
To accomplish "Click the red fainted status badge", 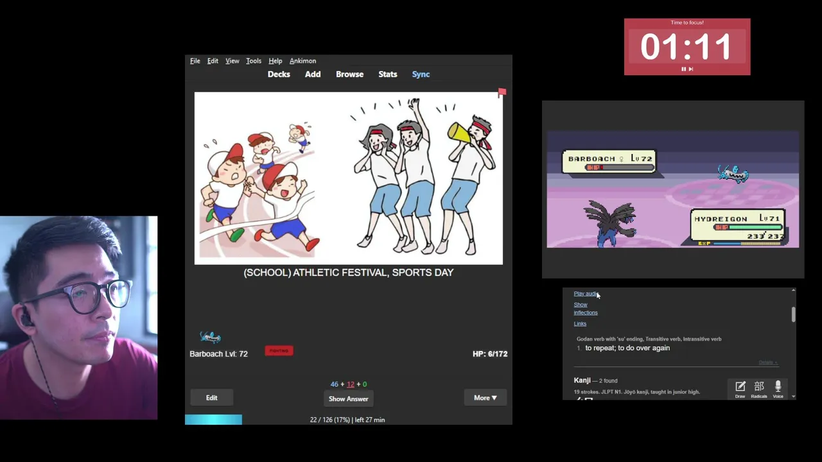I will [279, 351].
